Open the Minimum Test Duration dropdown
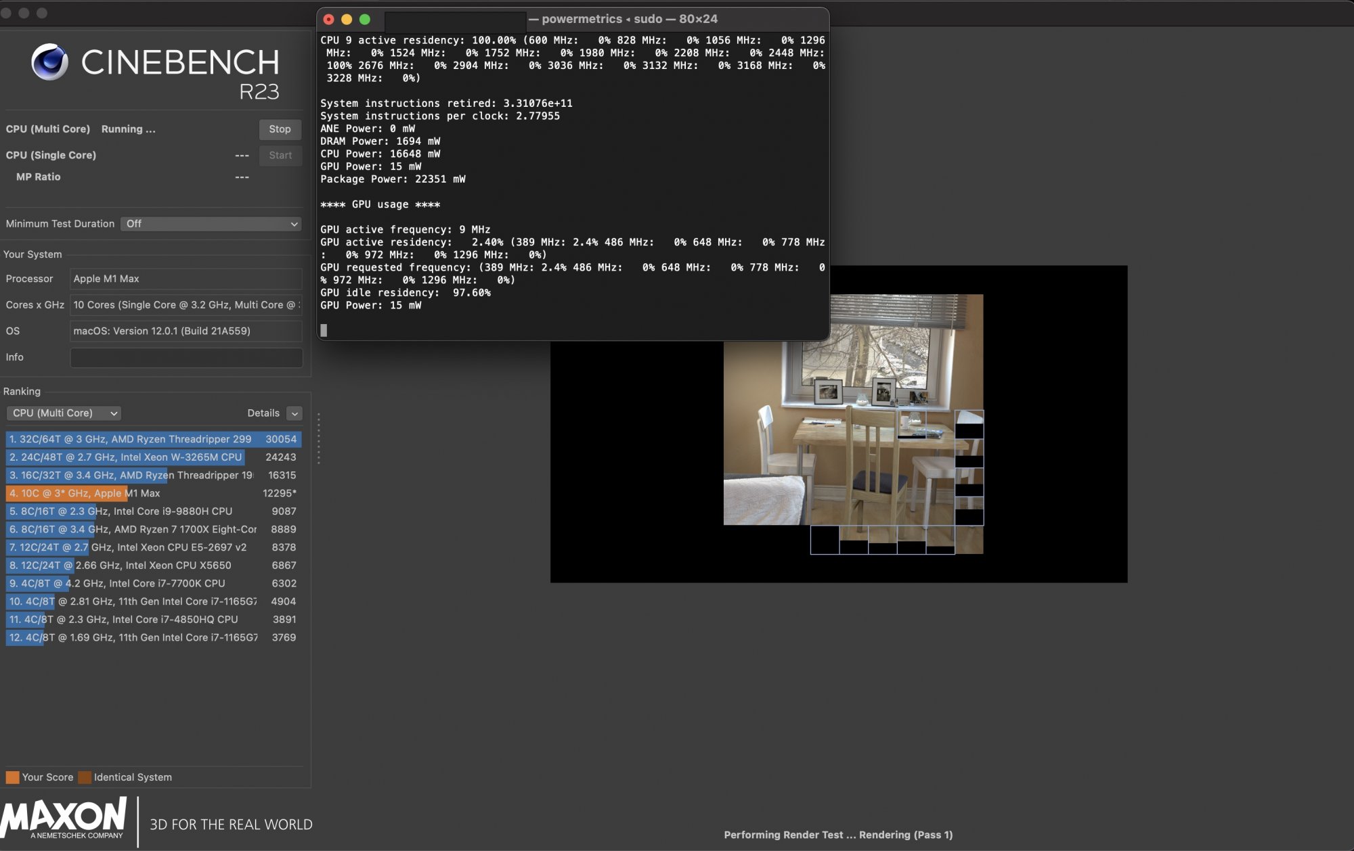1354x851 pixels. pyautogui.click(x=211, y=224)
